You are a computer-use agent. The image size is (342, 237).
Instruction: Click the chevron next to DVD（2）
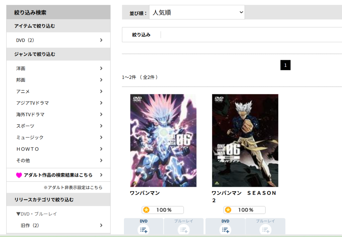101,40
